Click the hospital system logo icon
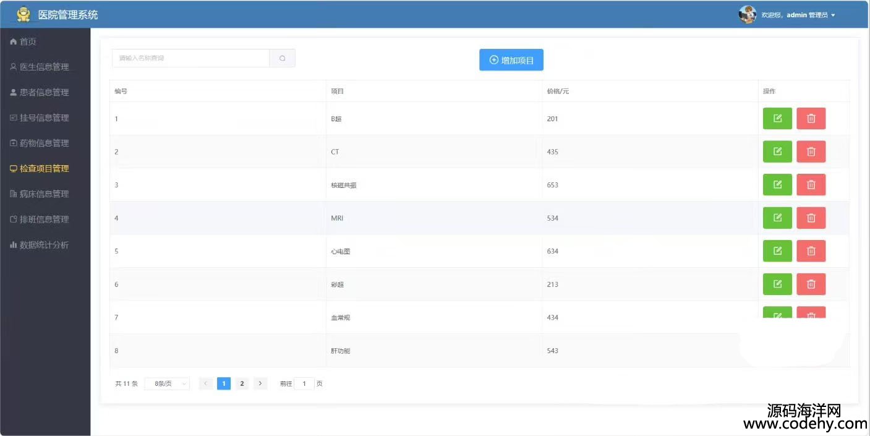This screenshot has height=436, width=870. point(23,14)
